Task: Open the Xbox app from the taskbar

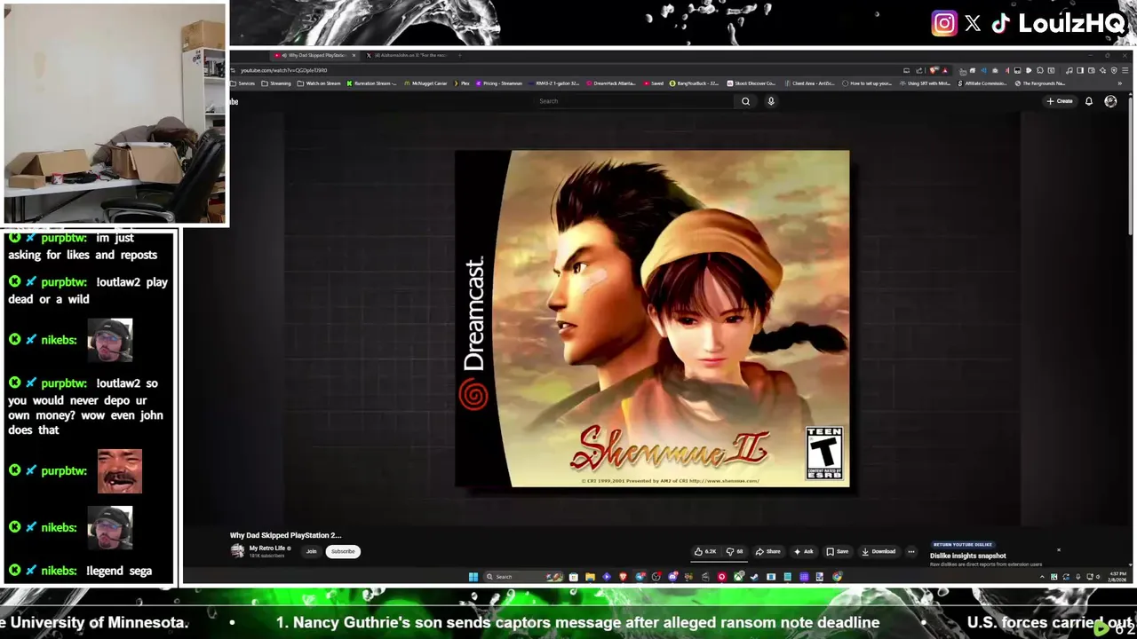Action: pyautogui.click(x=739, y=577)
